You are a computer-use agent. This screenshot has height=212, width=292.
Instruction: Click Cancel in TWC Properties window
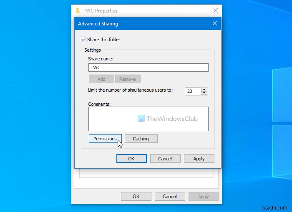(x=170, y=197)
